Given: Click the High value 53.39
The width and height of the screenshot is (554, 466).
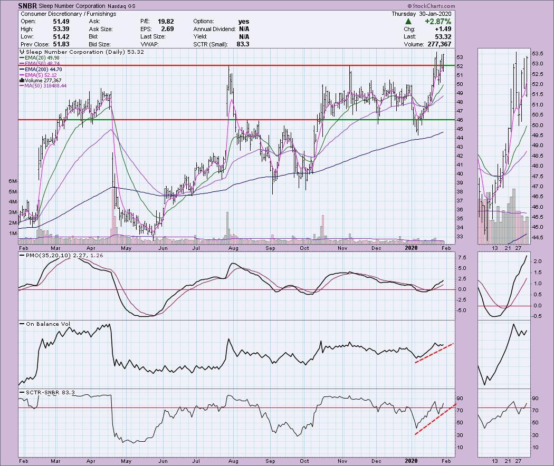Looking at the screenshot, I should click(x=61, y=29).
